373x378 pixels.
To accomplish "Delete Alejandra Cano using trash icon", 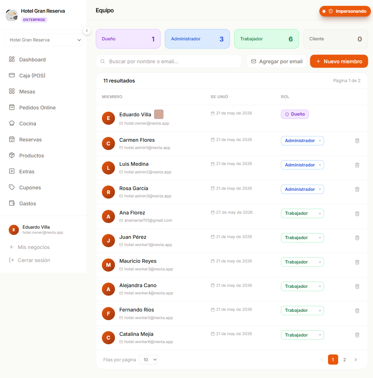I will tap(357, 286).
